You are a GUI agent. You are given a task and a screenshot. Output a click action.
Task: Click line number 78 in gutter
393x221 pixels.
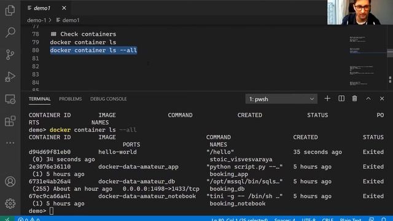pos(36,34)
